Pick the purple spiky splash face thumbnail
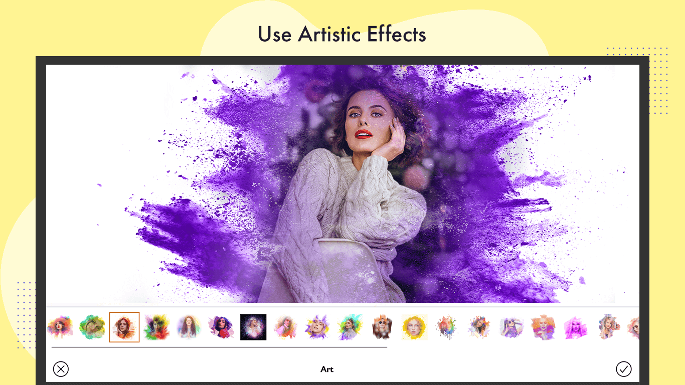Viewport: 685px width, 385px height. click(318, 327)
